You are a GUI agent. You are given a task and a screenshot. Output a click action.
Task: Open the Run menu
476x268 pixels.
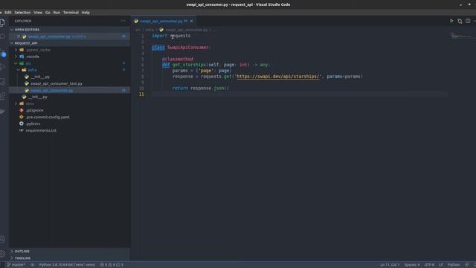(x=57, y=13)
